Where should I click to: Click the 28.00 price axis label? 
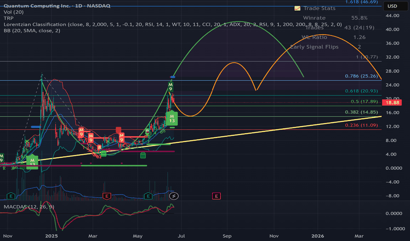(392, 71)
